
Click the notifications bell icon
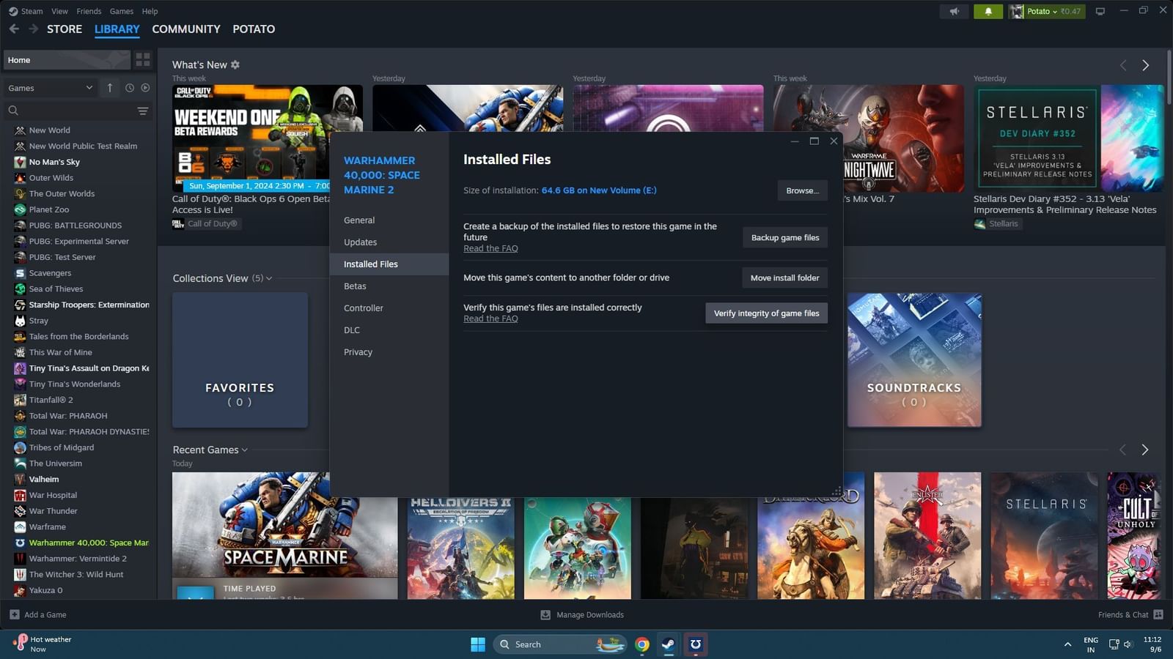[x=988, y=11]
